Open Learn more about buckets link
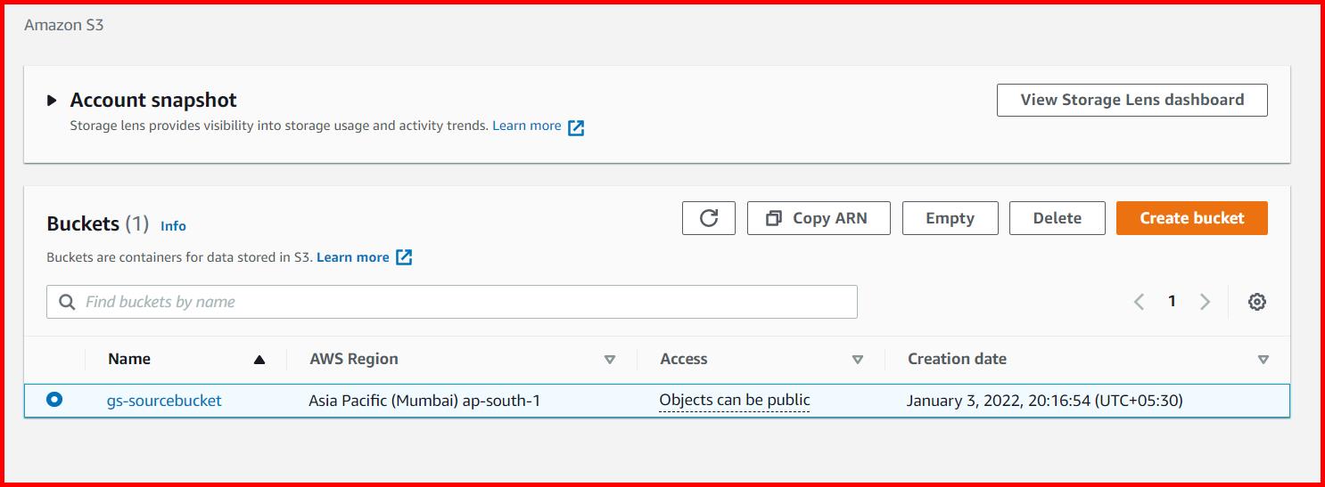This screenshot has height=487, width=1325. click(x=353, y=257)
